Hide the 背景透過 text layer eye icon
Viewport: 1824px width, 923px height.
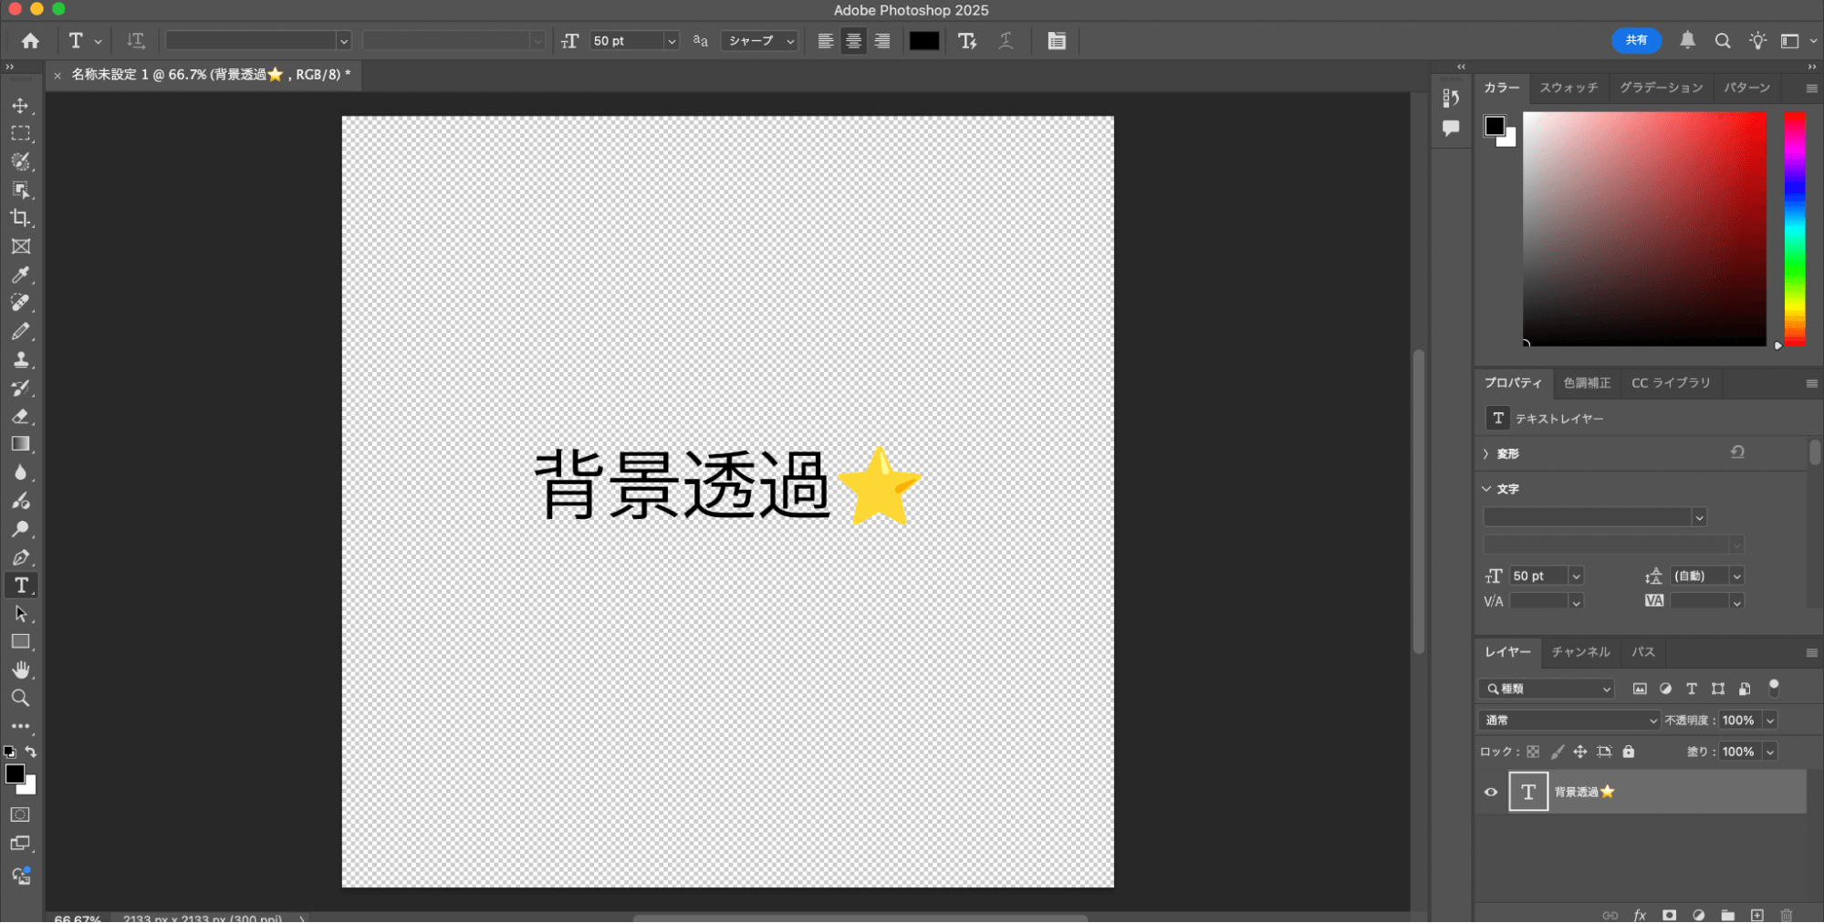pos(1491,793)
